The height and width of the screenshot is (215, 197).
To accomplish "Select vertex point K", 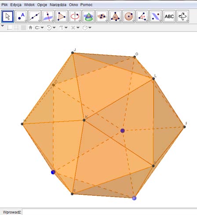I will pos(84,120).
